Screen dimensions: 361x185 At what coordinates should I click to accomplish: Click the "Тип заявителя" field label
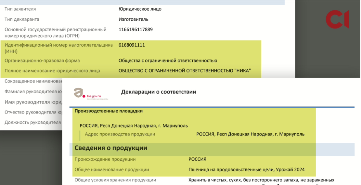(20, 9)
